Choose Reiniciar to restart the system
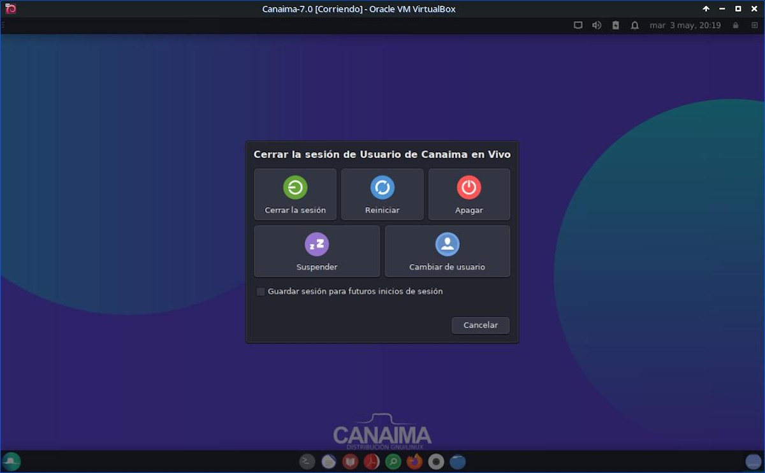Screen dimensions: 765x473 coord(382,194)
